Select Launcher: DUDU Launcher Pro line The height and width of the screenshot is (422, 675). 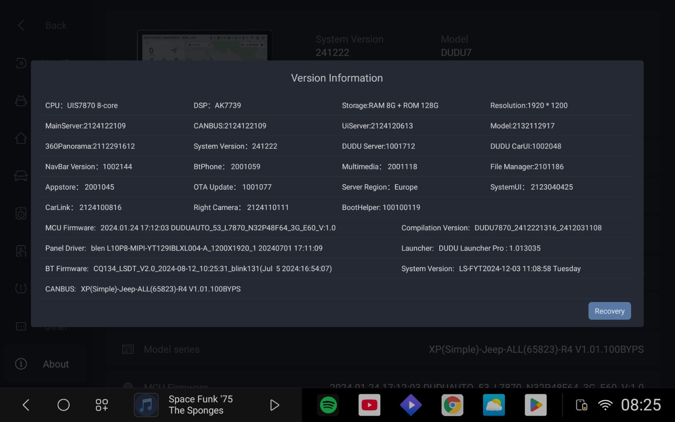(x=471, y=248)
